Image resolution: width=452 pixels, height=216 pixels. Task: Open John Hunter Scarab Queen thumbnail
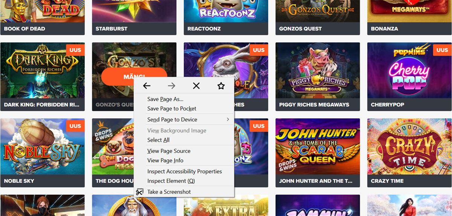pos(318,147)
